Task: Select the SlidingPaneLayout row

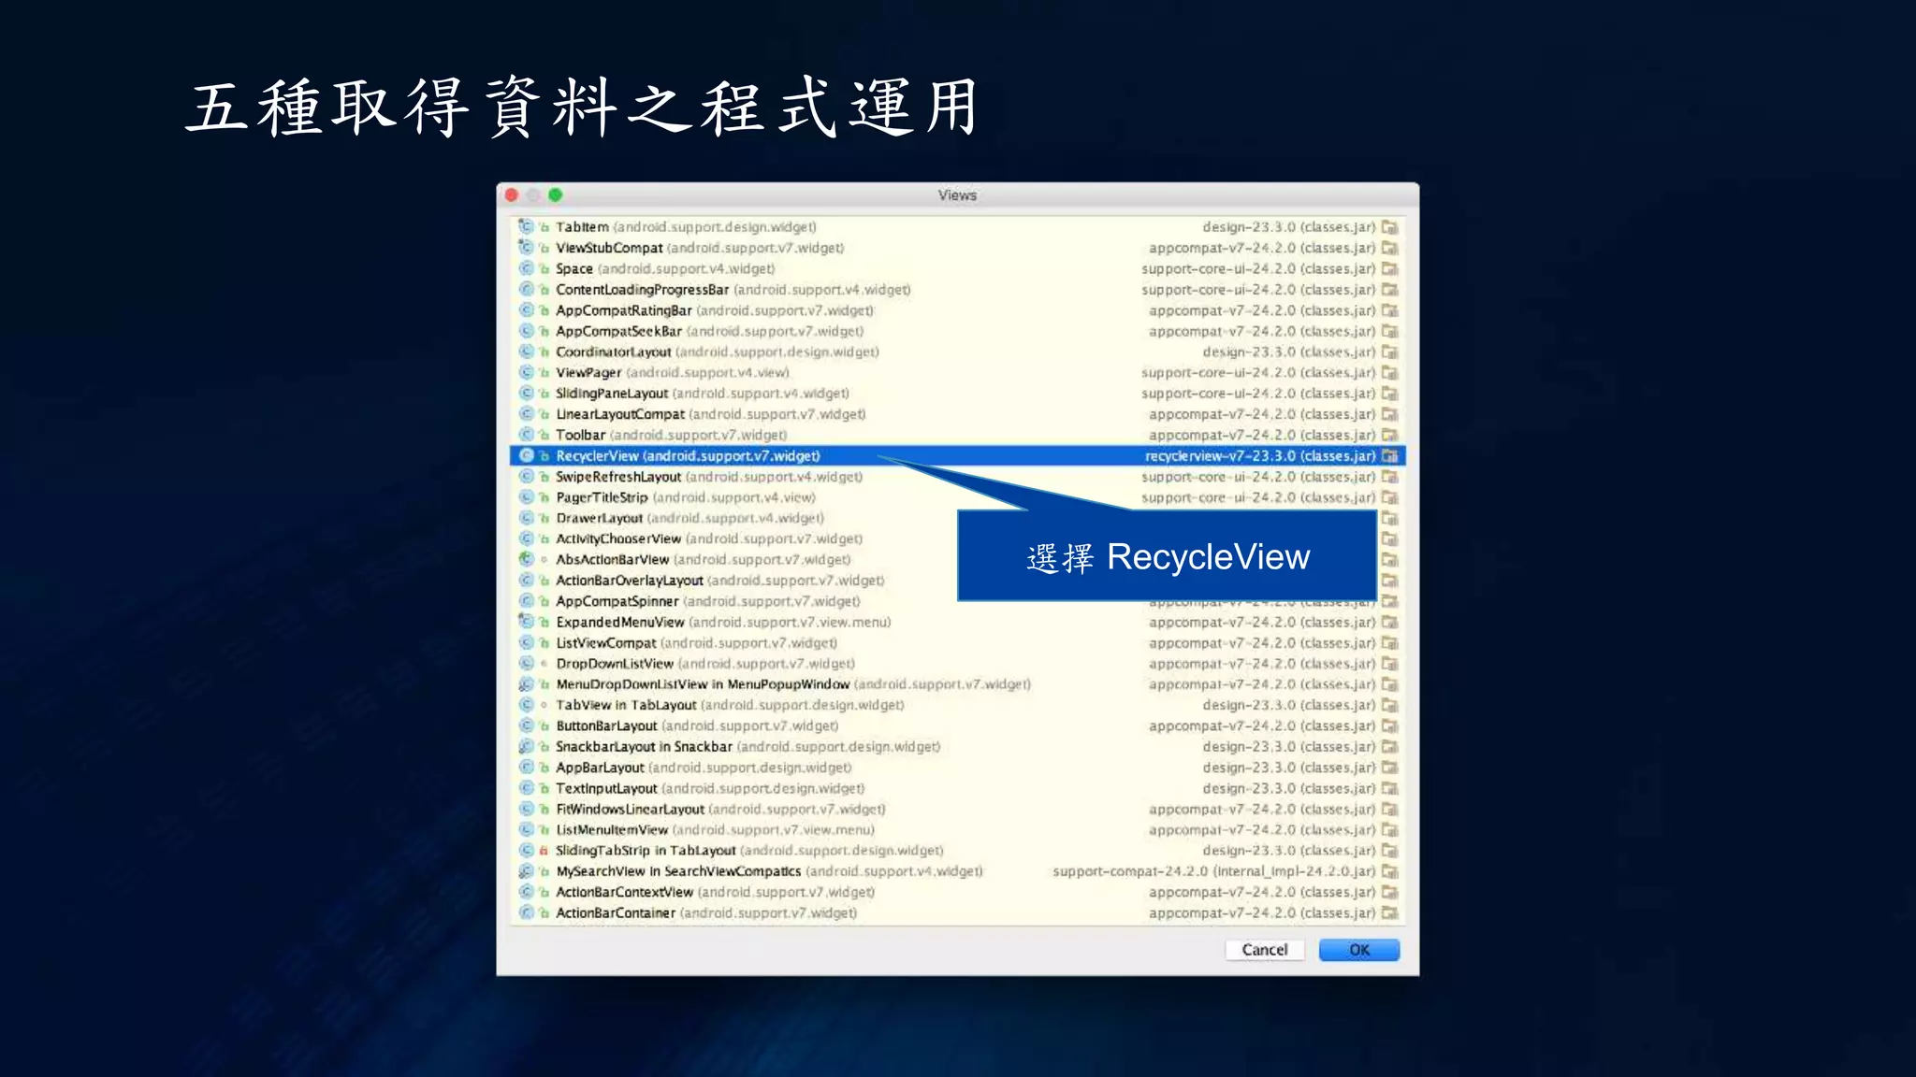Action: (x=957, y=394)
